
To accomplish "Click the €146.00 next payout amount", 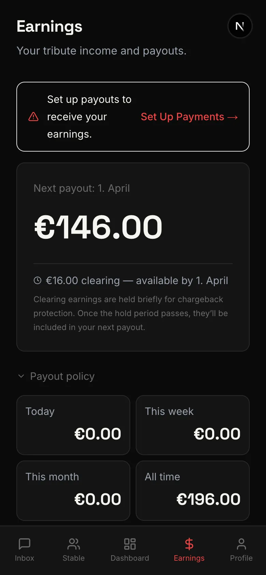I will tap(98, 226).
